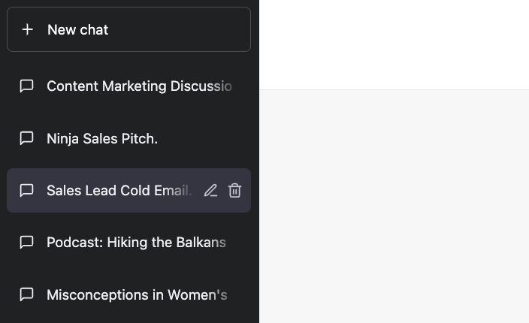Delete the Sales Lead Cold Email chat
This screenshot has height=323, width=529.
[234, 191]
